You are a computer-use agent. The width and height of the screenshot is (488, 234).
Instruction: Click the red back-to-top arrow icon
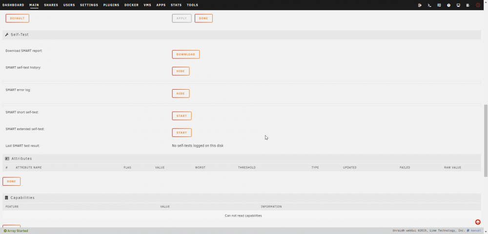(478, 222)
